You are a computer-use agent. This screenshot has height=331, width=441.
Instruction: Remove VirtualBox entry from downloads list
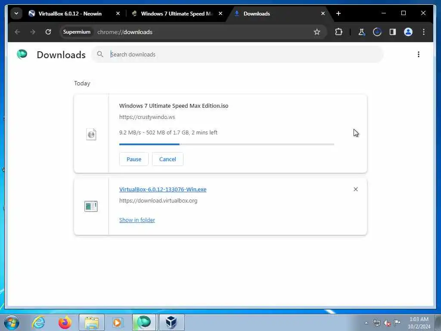click(x=355, y=189)
